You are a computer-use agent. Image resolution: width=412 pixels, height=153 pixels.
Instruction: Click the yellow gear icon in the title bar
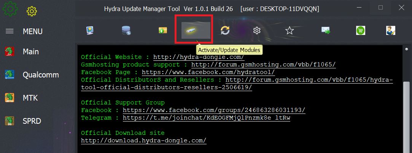(x=32, y=11)
